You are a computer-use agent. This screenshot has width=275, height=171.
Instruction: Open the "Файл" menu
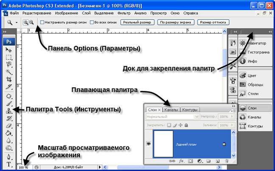tap(14, 13)
